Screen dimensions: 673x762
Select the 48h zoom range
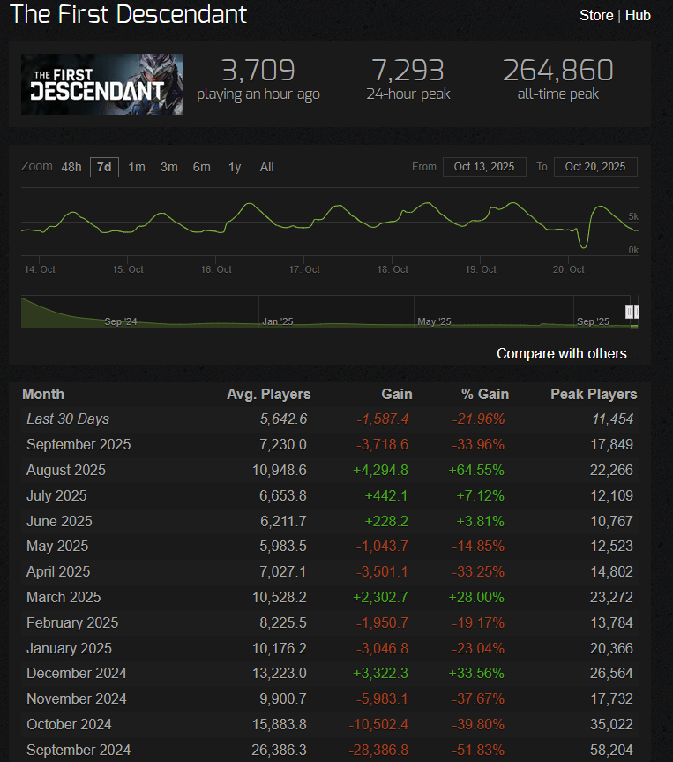[x=71, y=167]
